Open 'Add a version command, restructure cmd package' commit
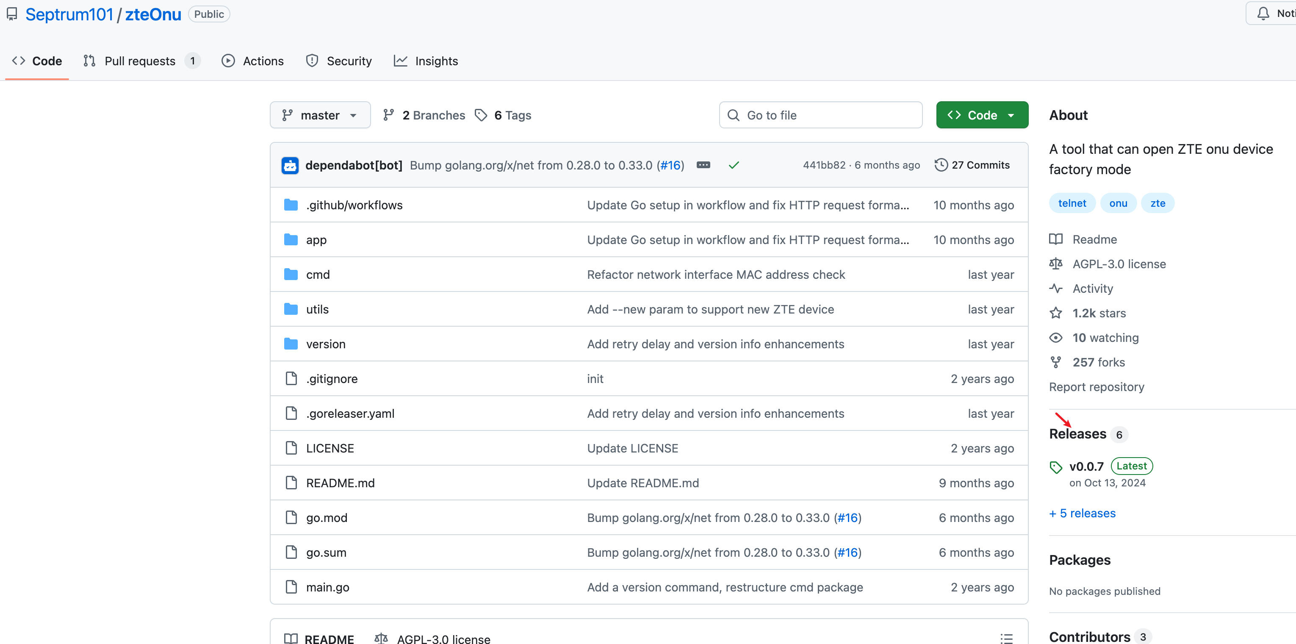This screenshot has height=644, width=1296. pos(725,587)
